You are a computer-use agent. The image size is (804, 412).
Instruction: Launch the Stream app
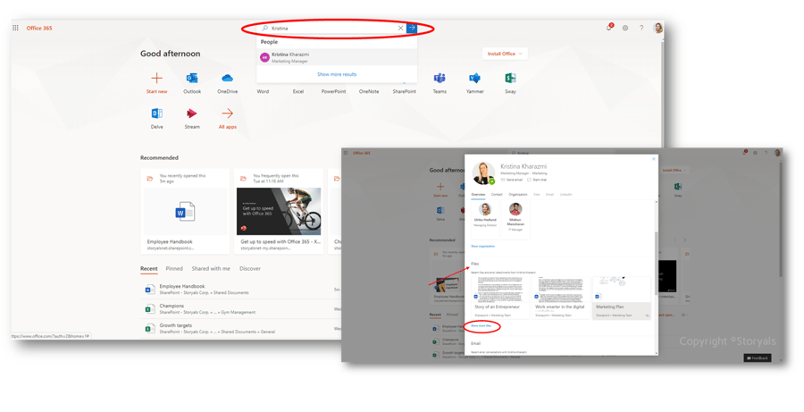[x=192, y=114]
